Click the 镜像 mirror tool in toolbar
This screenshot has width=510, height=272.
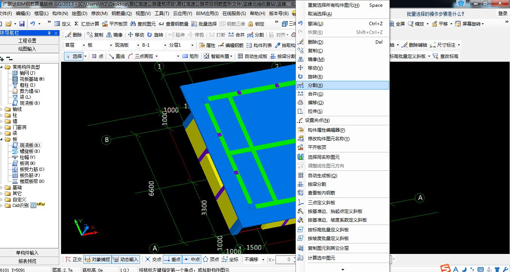[115, 35]
